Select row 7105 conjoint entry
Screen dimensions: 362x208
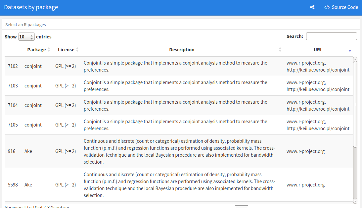[x=179, y=125]
